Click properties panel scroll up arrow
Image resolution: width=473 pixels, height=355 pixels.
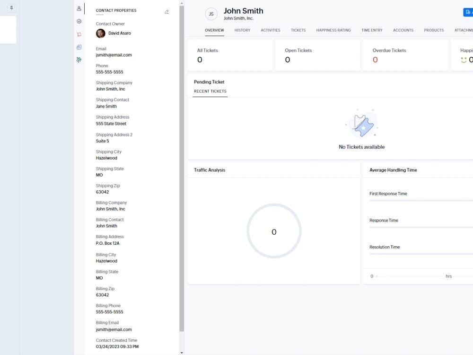(182, 3)
